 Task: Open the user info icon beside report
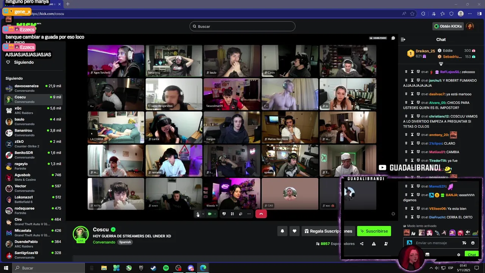[x=386, y=244]
